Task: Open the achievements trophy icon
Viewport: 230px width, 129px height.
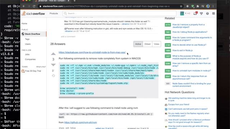Action: [201, 14]
